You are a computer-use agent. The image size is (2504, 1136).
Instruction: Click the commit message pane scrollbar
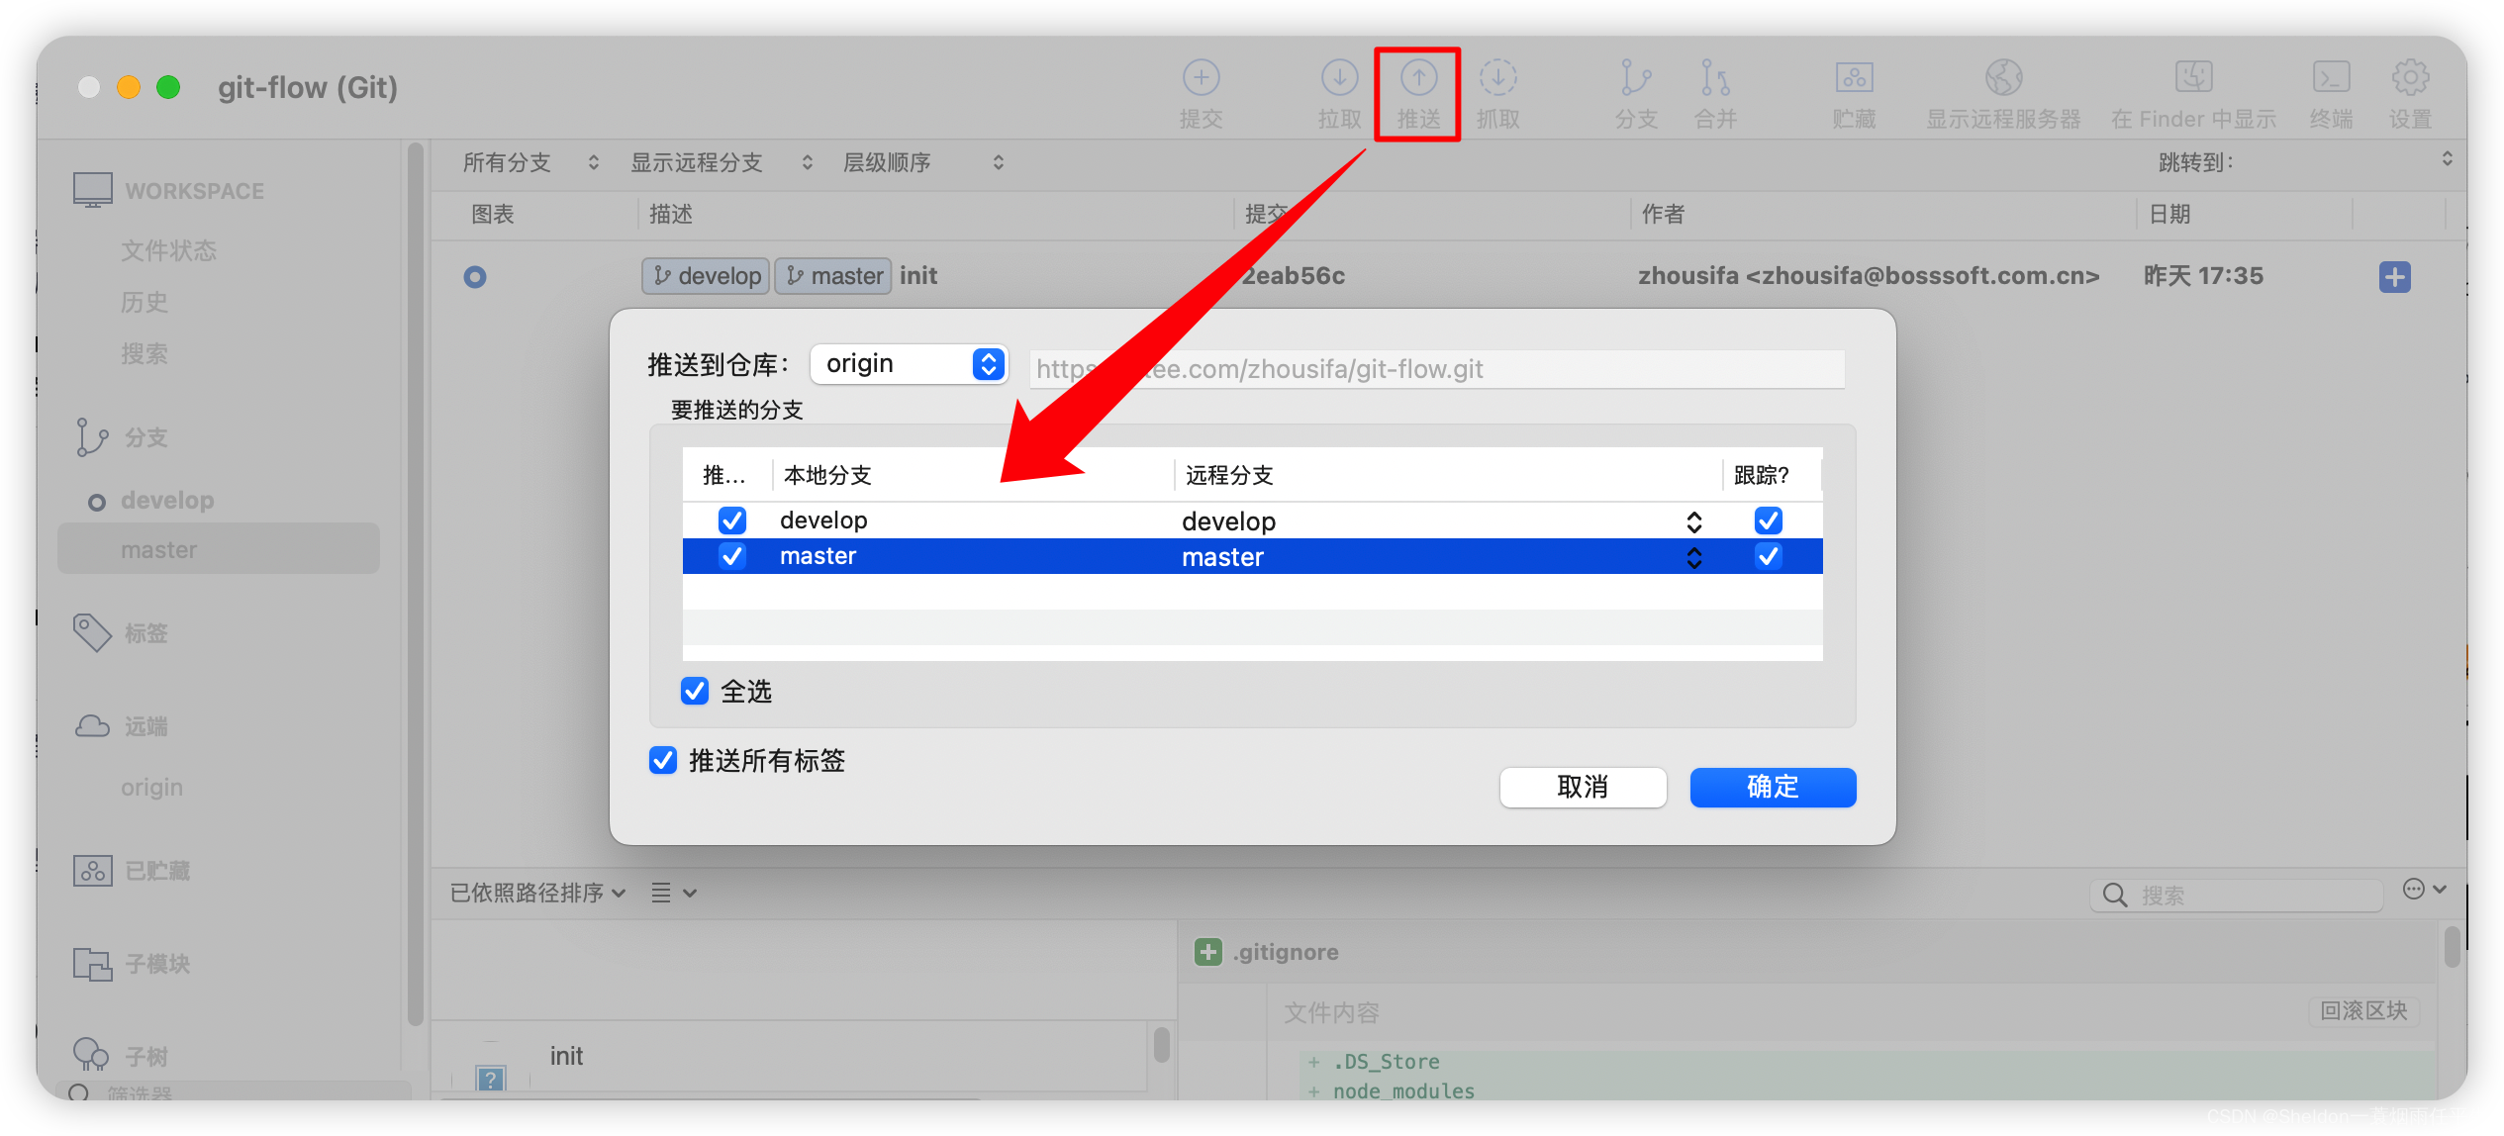pyautogui.click(x=1162, y=1044)
